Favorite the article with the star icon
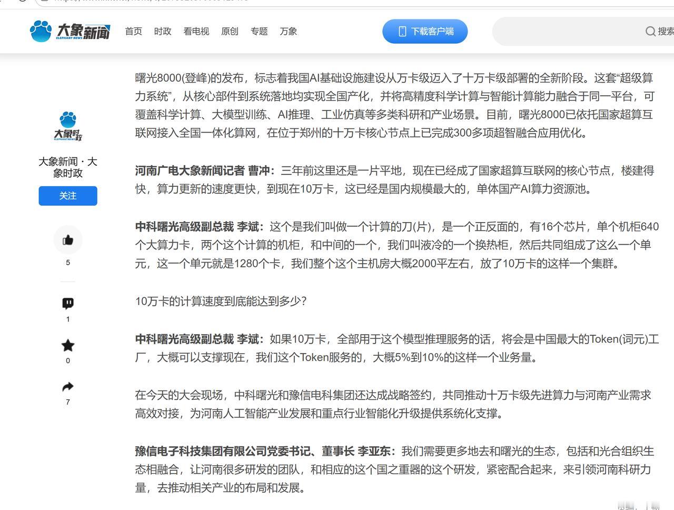Screen dimensions: 674x510 [68, 345]
